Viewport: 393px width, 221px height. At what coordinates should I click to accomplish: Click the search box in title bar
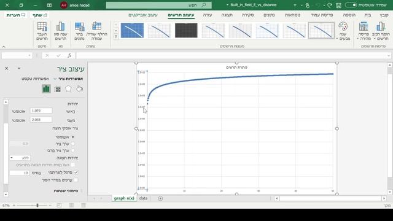[x=158, y=5]
